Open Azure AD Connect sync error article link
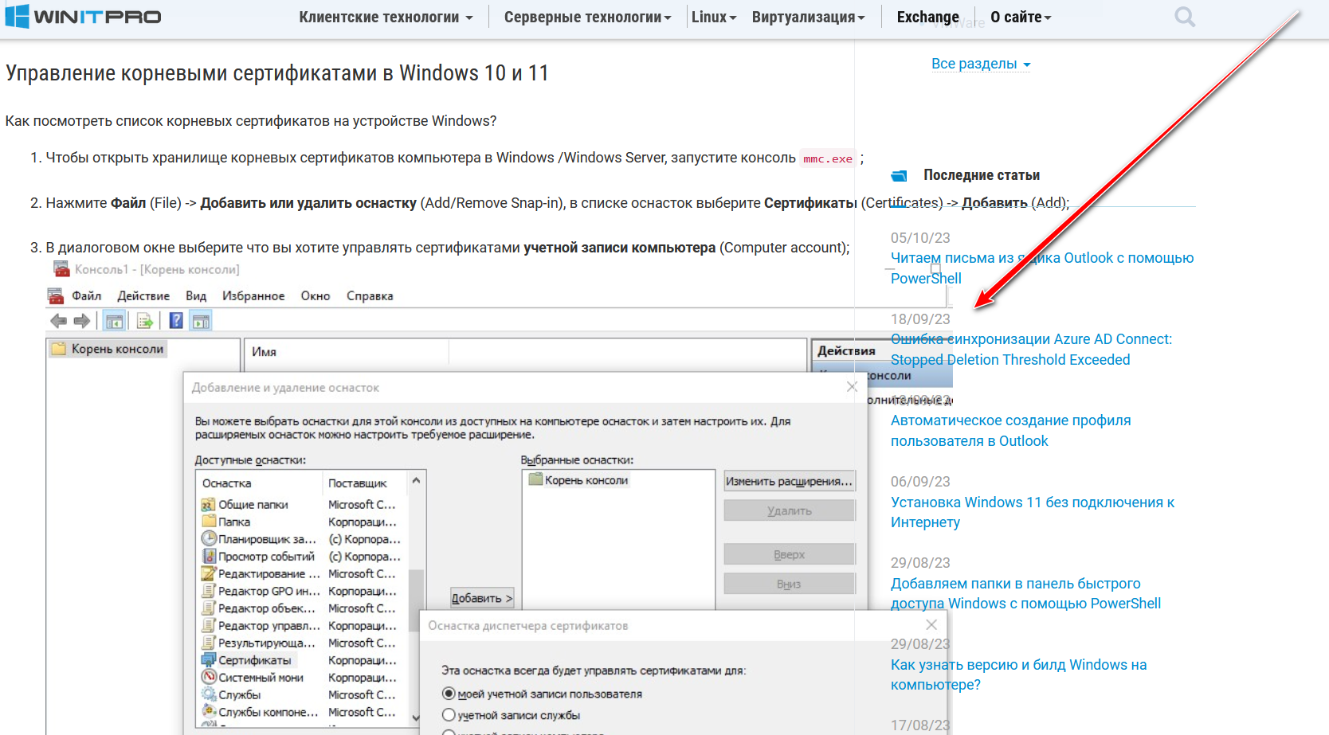 pyautogui.click(x=1031, y=350)
